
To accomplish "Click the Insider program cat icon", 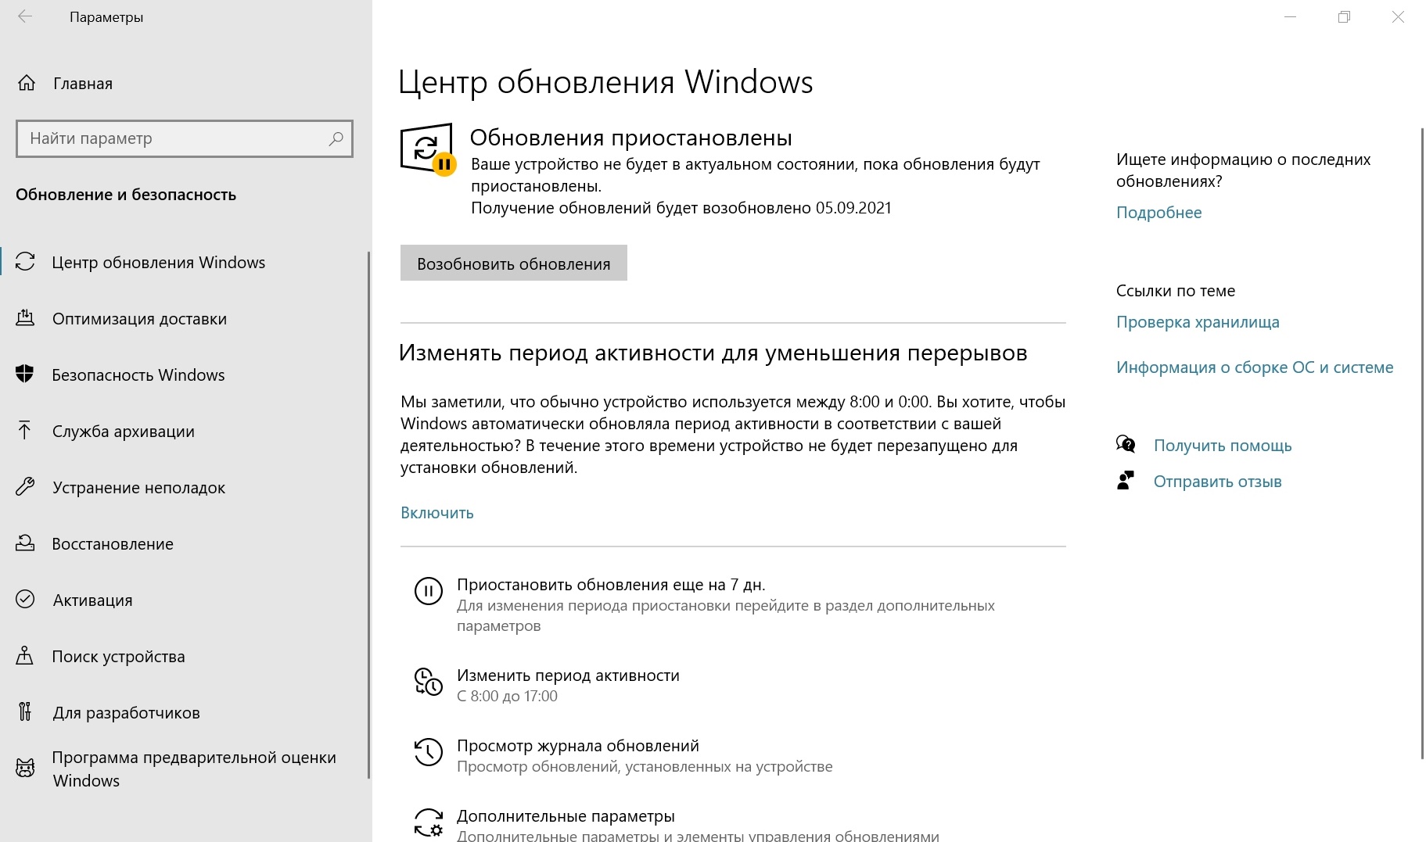I will point(25,769).
